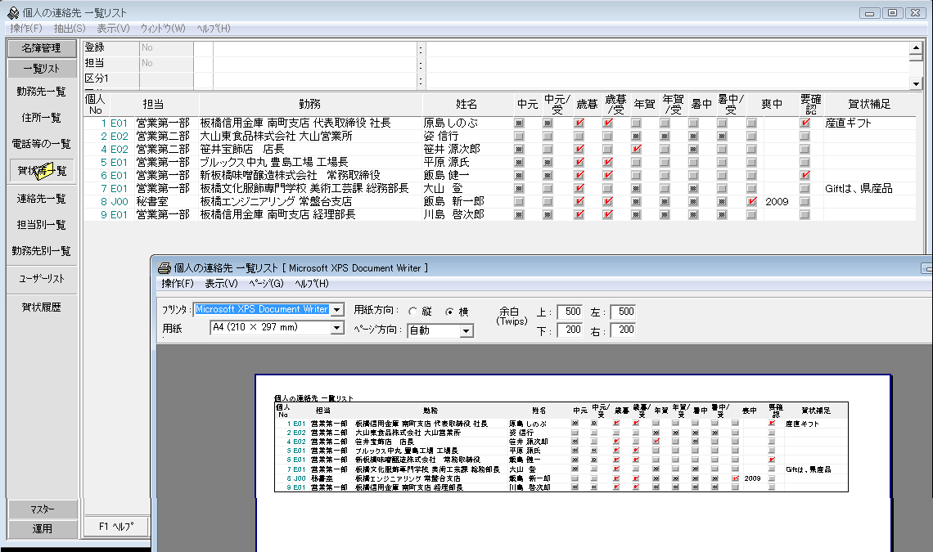933x552 pixels.
Task: Click the name 平原 源氏
Action: [446, 163]
